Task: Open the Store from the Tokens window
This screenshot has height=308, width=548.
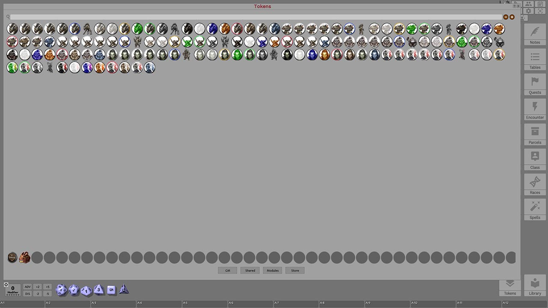Action: coord(295,270)
